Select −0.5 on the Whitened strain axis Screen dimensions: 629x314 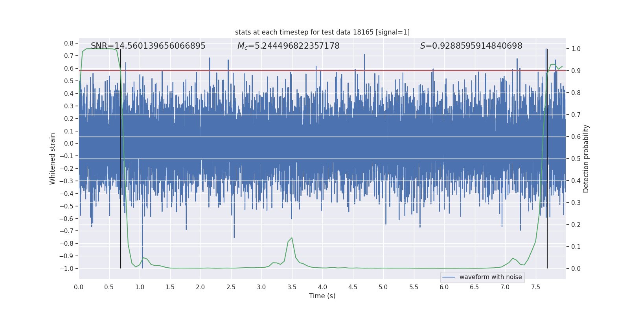pos(66,206)
